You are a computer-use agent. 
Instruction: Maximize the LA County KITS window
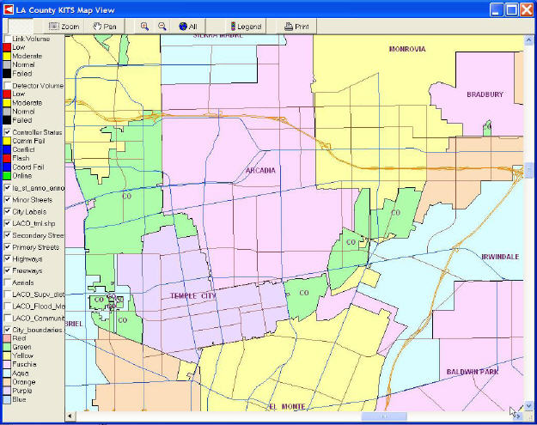(513, 9)
